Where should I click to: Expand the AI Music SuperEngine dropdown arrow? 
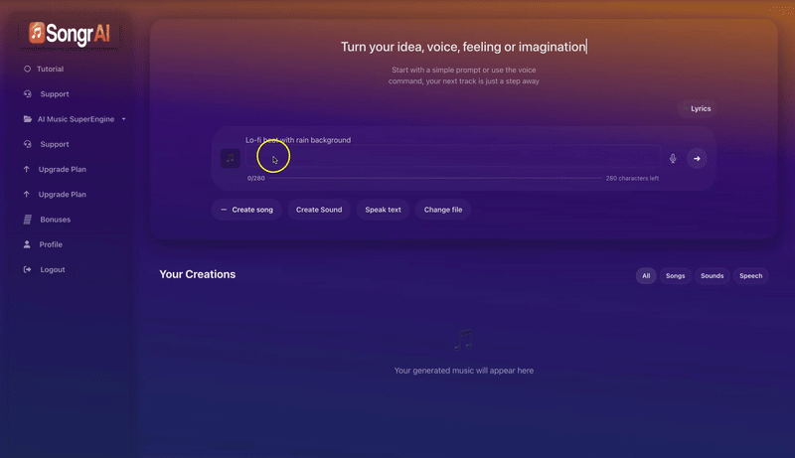[124, 119]
